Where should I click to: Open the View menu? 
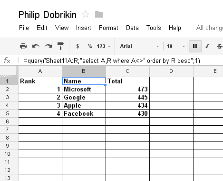pos(62,28)
